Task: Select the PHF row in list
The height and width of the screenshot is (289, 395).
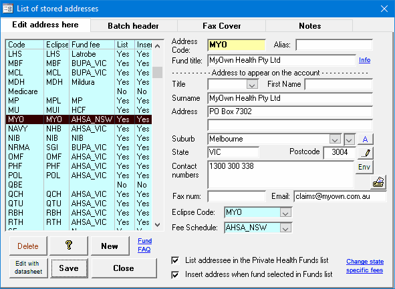Action: tap(79, 166)
